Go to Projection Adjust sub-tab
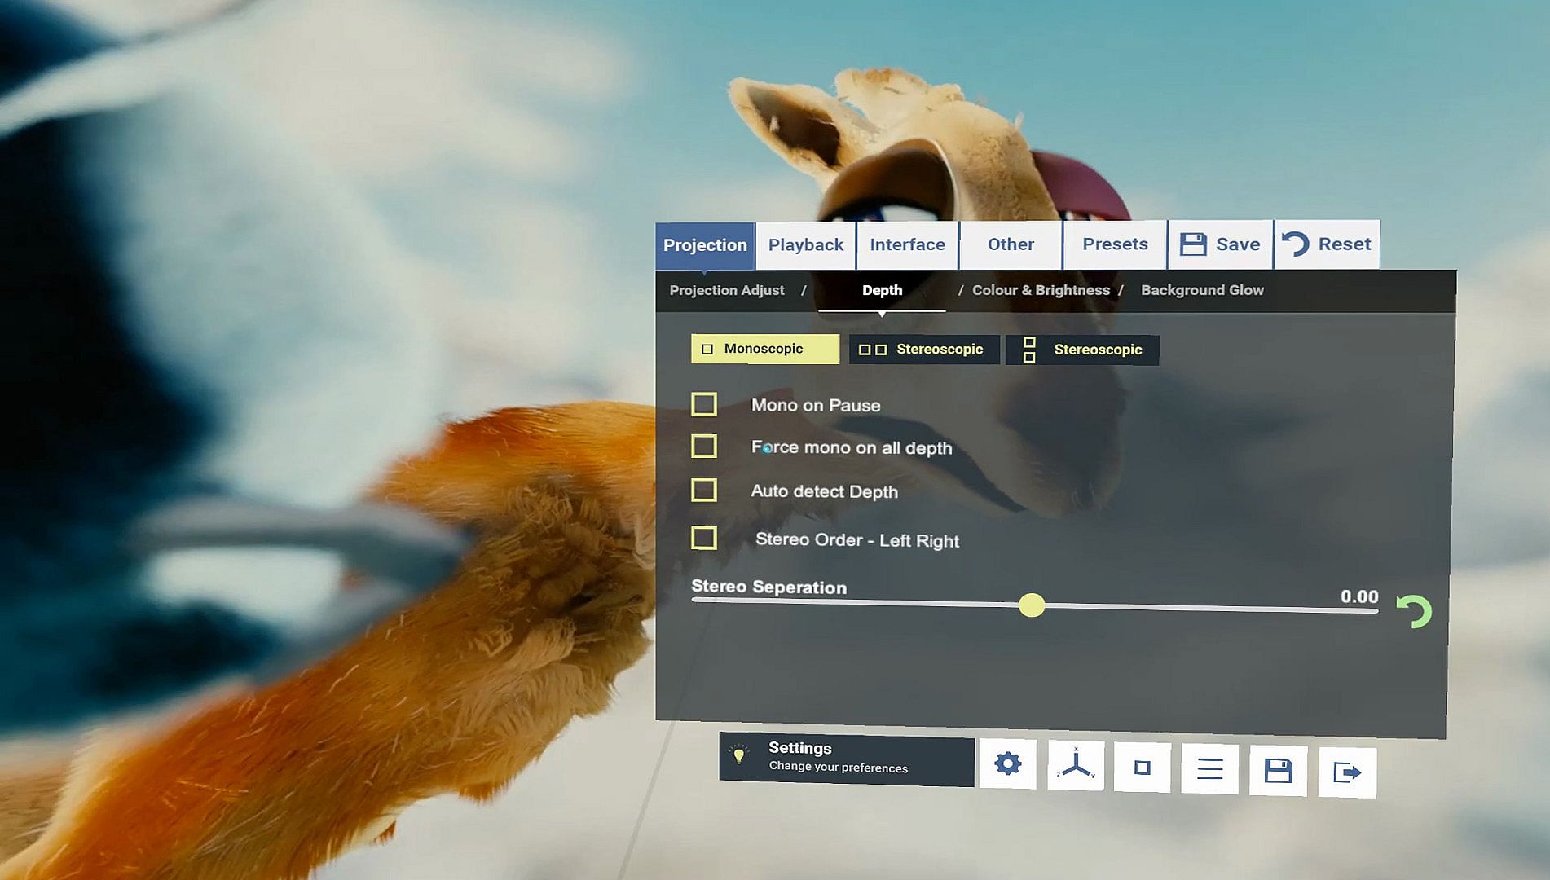This screenshot has height=880, width=1550. click(x=727, y=290)
